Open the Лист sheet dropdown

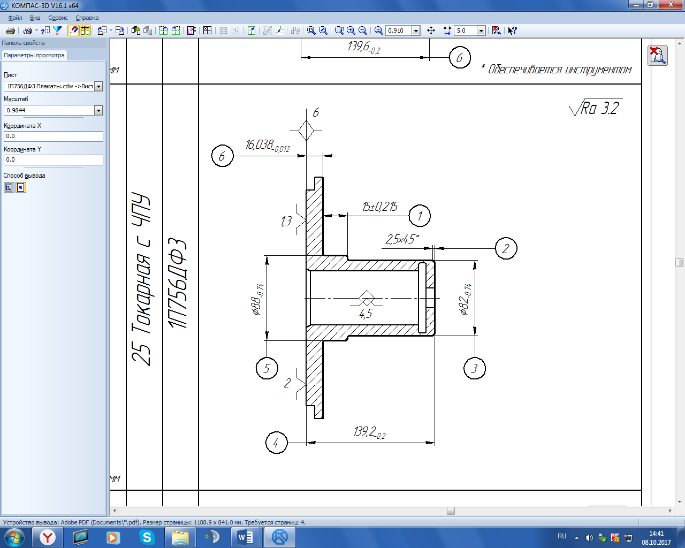pos(98,86)
